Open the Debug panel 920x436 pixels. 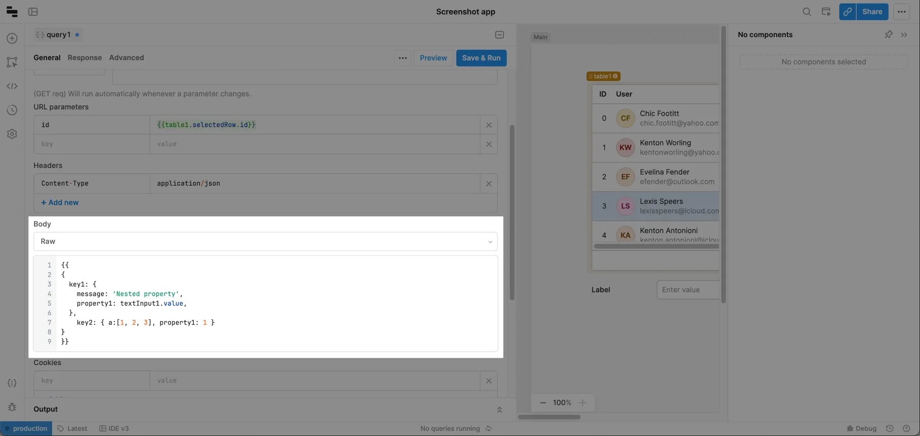pos(861,428)
